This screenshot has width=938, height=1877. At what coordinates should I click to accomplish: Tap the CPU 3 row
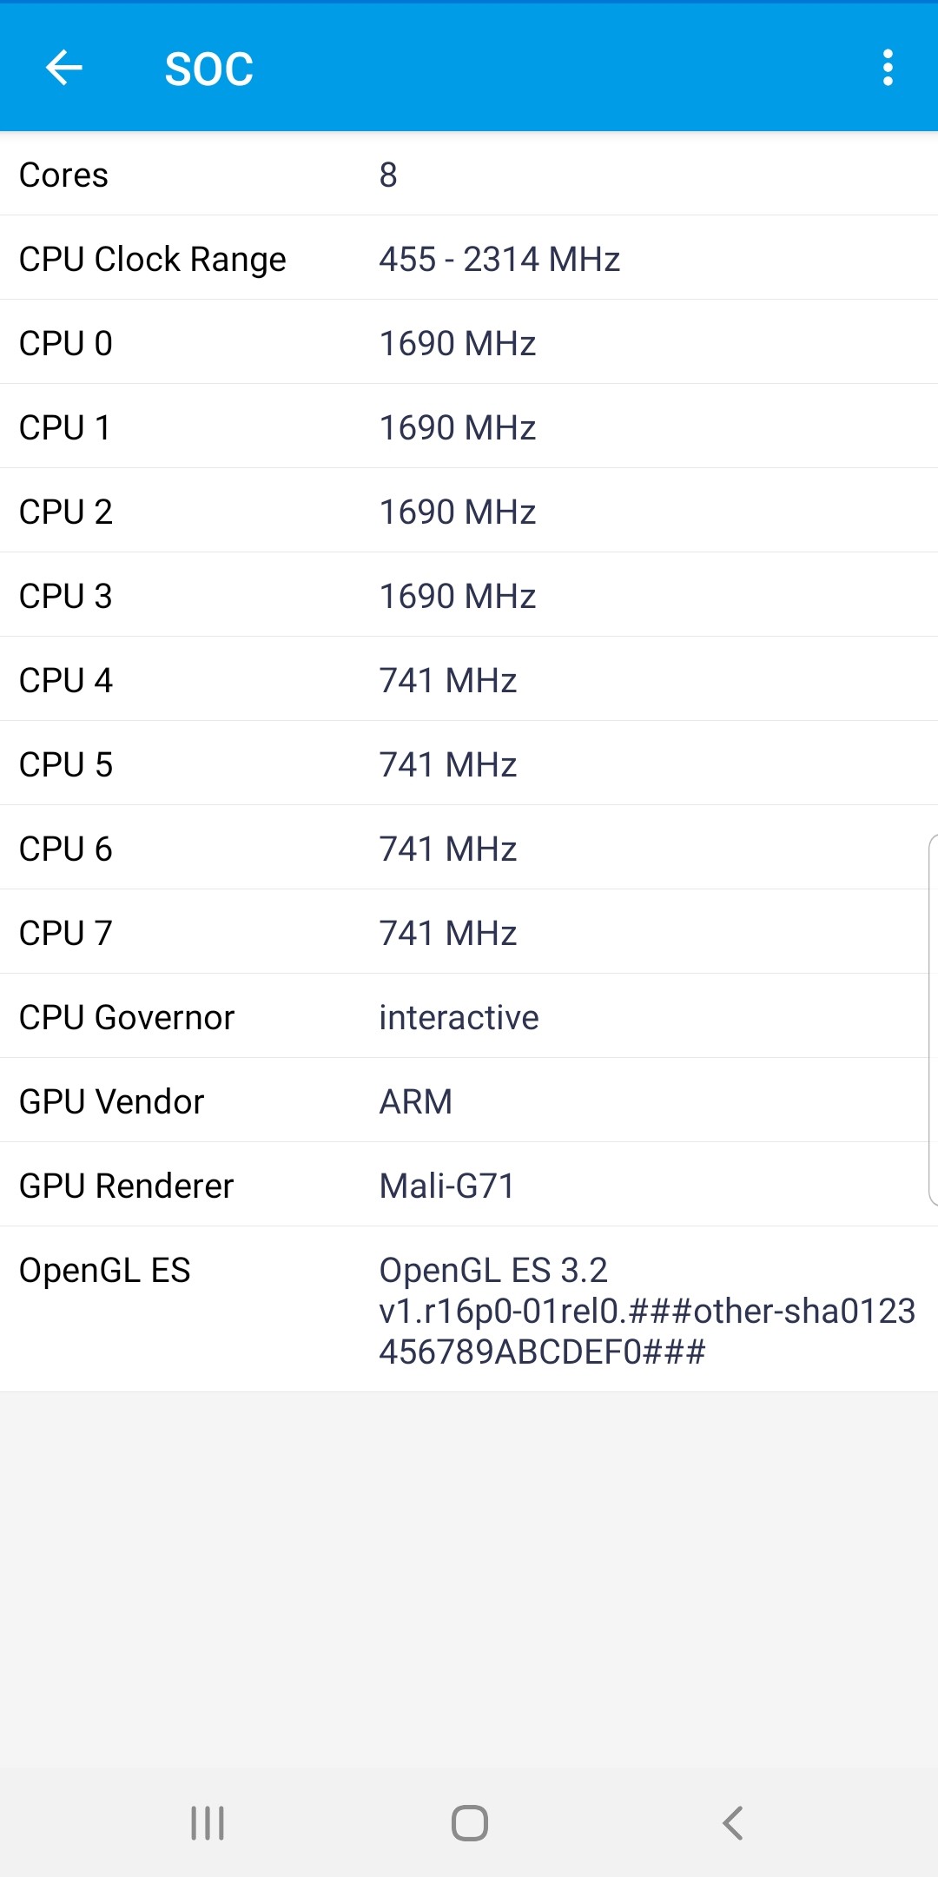tap(469, 596)
